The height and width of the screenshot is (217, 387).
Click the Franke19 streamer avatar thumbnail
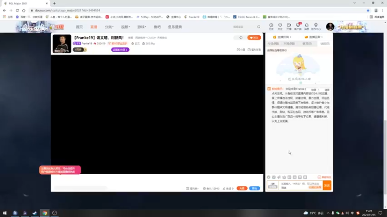click(x=62, y=43)
